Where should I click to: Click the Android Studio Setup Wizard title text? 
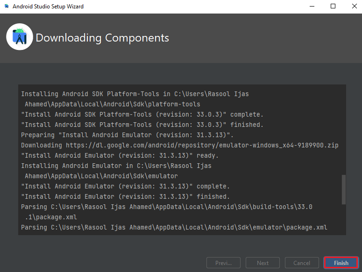tap(48, 7)
